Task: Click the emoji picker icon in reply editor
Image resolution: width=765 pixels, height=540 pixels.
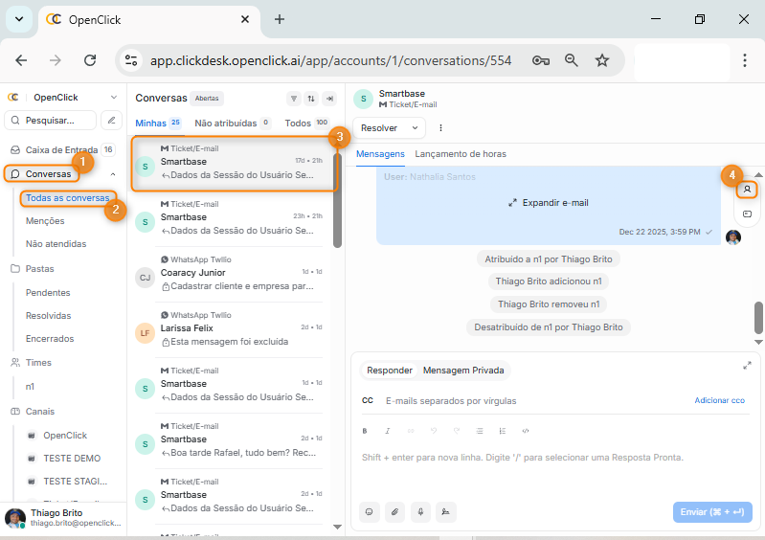Action: [x=369, y=512]
